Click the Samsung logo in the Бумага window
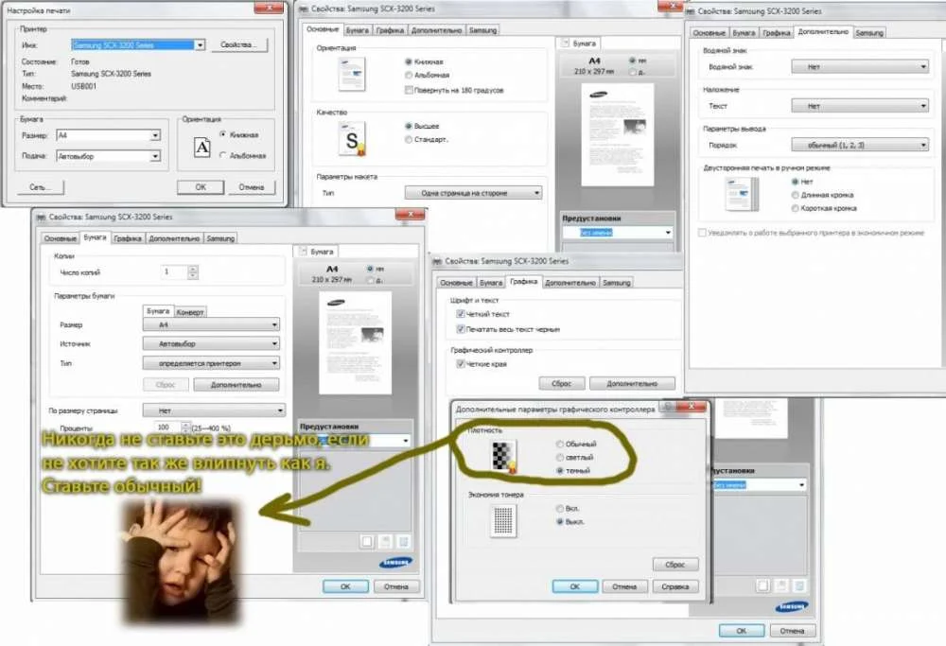This screenshot has width=946, height=646. [395, 563]
